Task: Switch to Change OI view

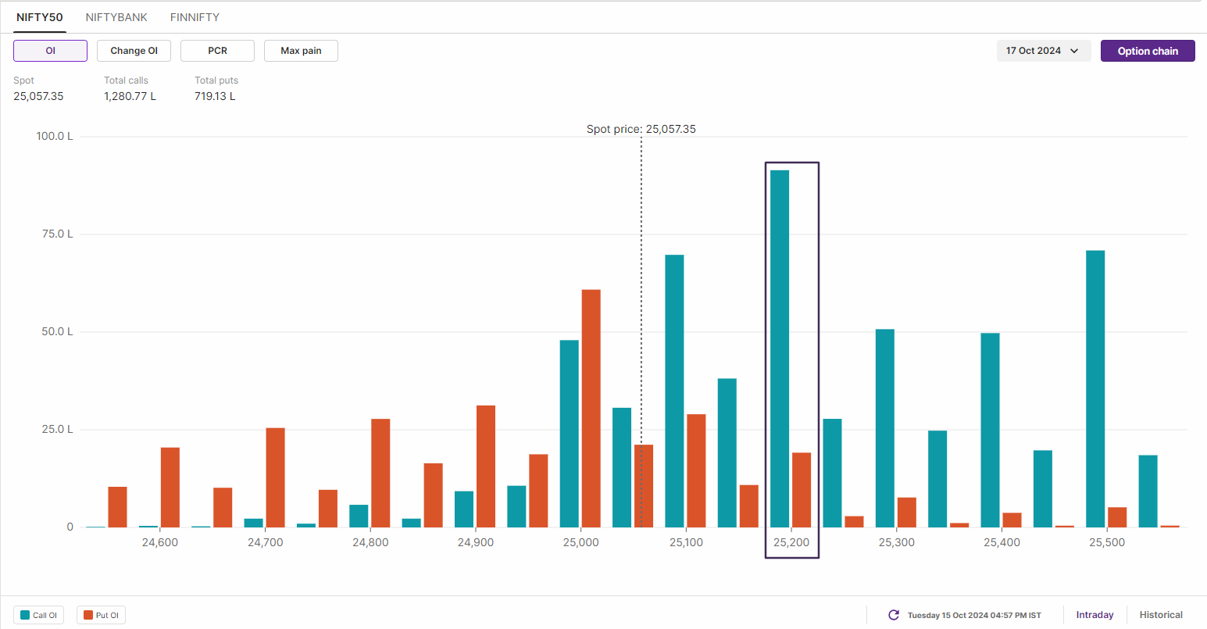Action: coord(134,51)
